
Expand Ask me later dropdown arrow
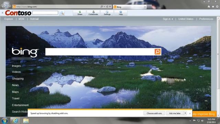185,113
